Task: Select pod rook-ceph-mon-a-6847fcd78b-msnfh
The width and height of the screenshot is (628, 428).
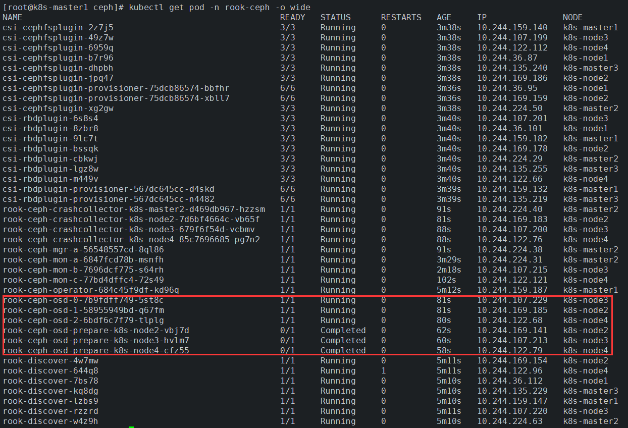Action: pos(83,259)
